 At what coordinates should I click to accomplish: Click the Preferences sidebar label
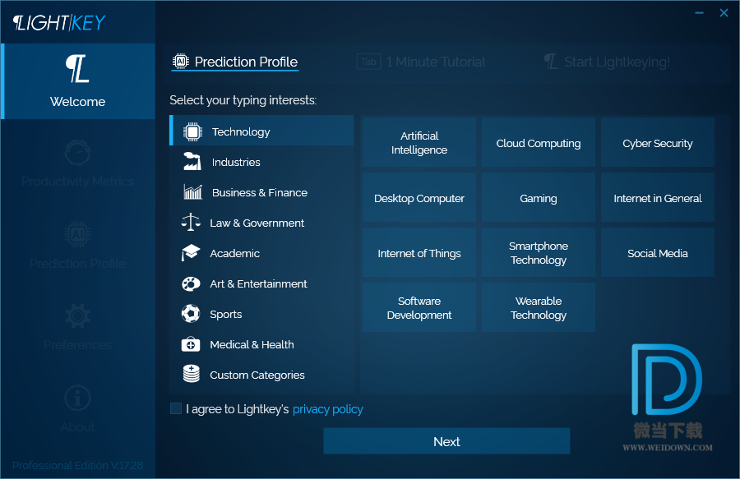pyautogui.click(x=77, y=345)
